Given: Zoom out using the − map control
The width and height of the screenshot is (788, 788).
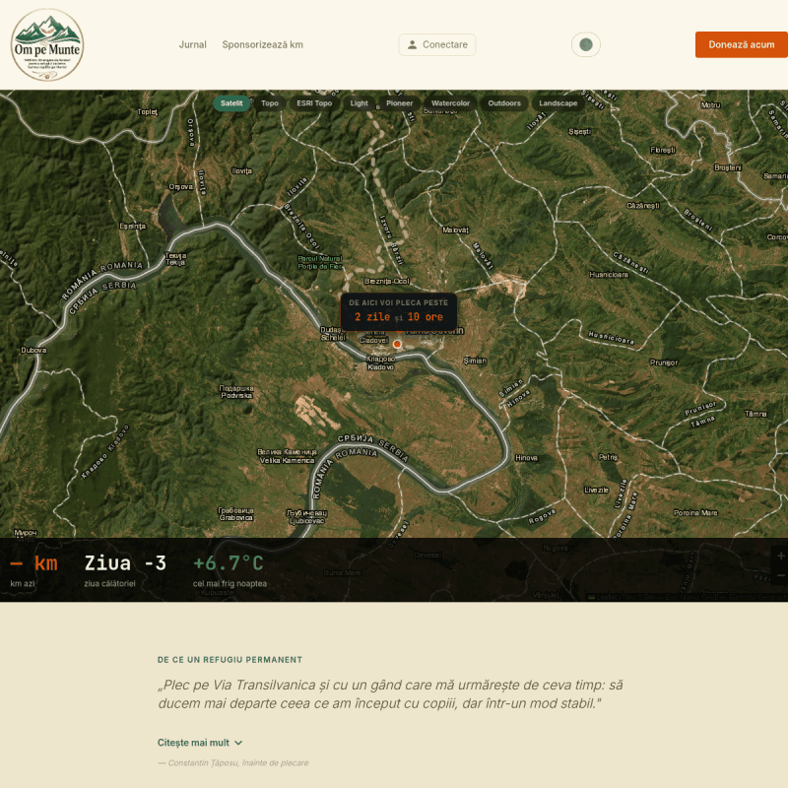Looking at the screenshot, I should (x=781, y=576).
